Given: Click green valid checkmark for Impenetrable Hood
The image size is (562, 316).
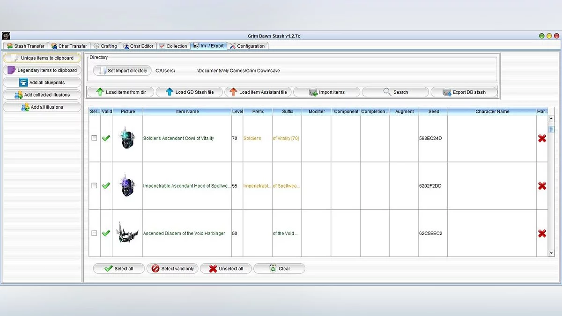Looking at the screenshot, I should (x=106, y=185).
